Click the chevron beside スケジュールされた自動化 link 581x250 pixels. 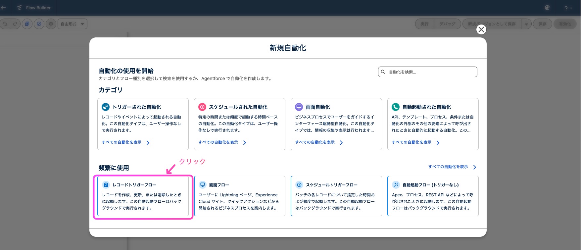point(245,143)
